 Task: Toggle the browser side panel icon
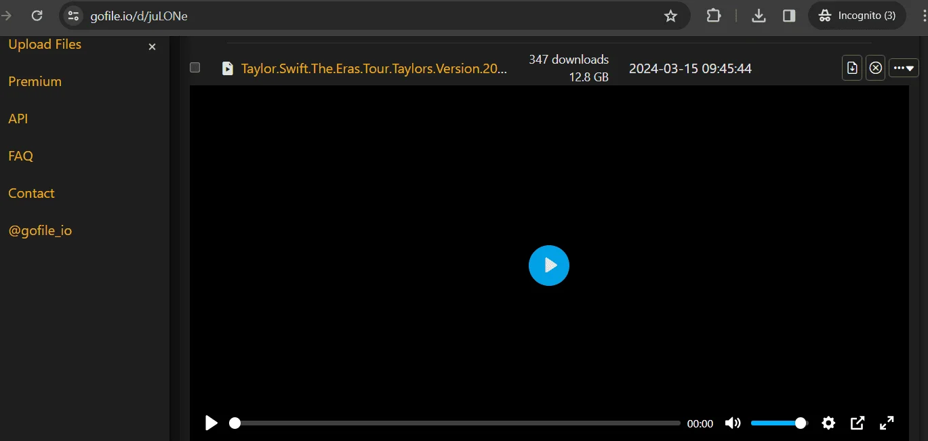[x=789, y=16]
